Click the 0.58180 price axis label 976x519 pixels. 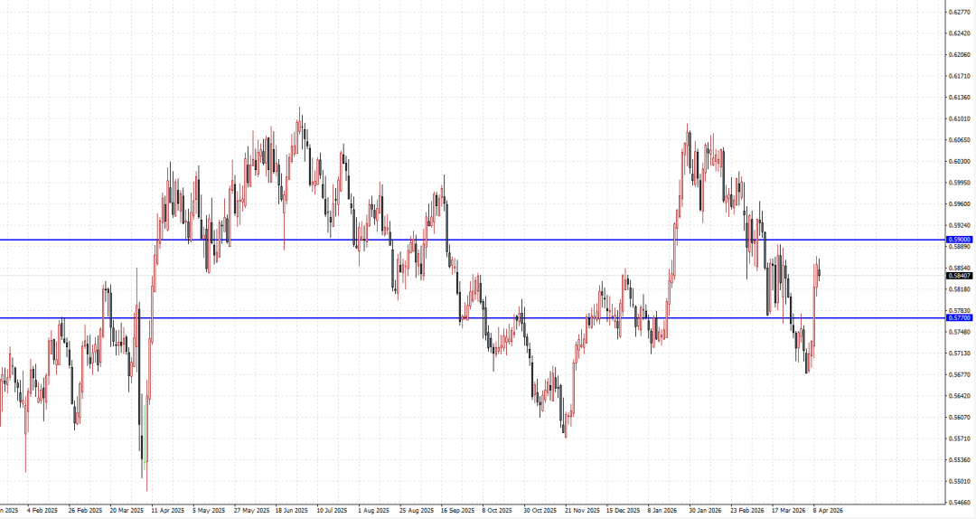[x=961, y=289]
